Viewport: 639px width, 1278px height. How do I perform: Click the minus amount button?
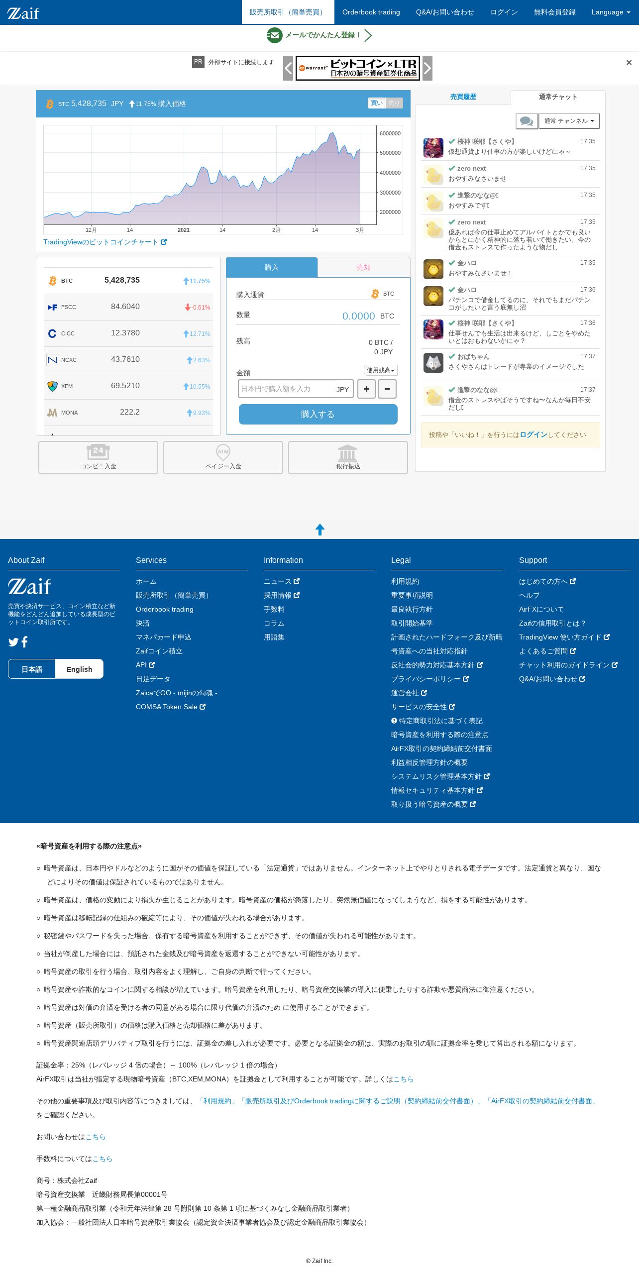[387, 389]
